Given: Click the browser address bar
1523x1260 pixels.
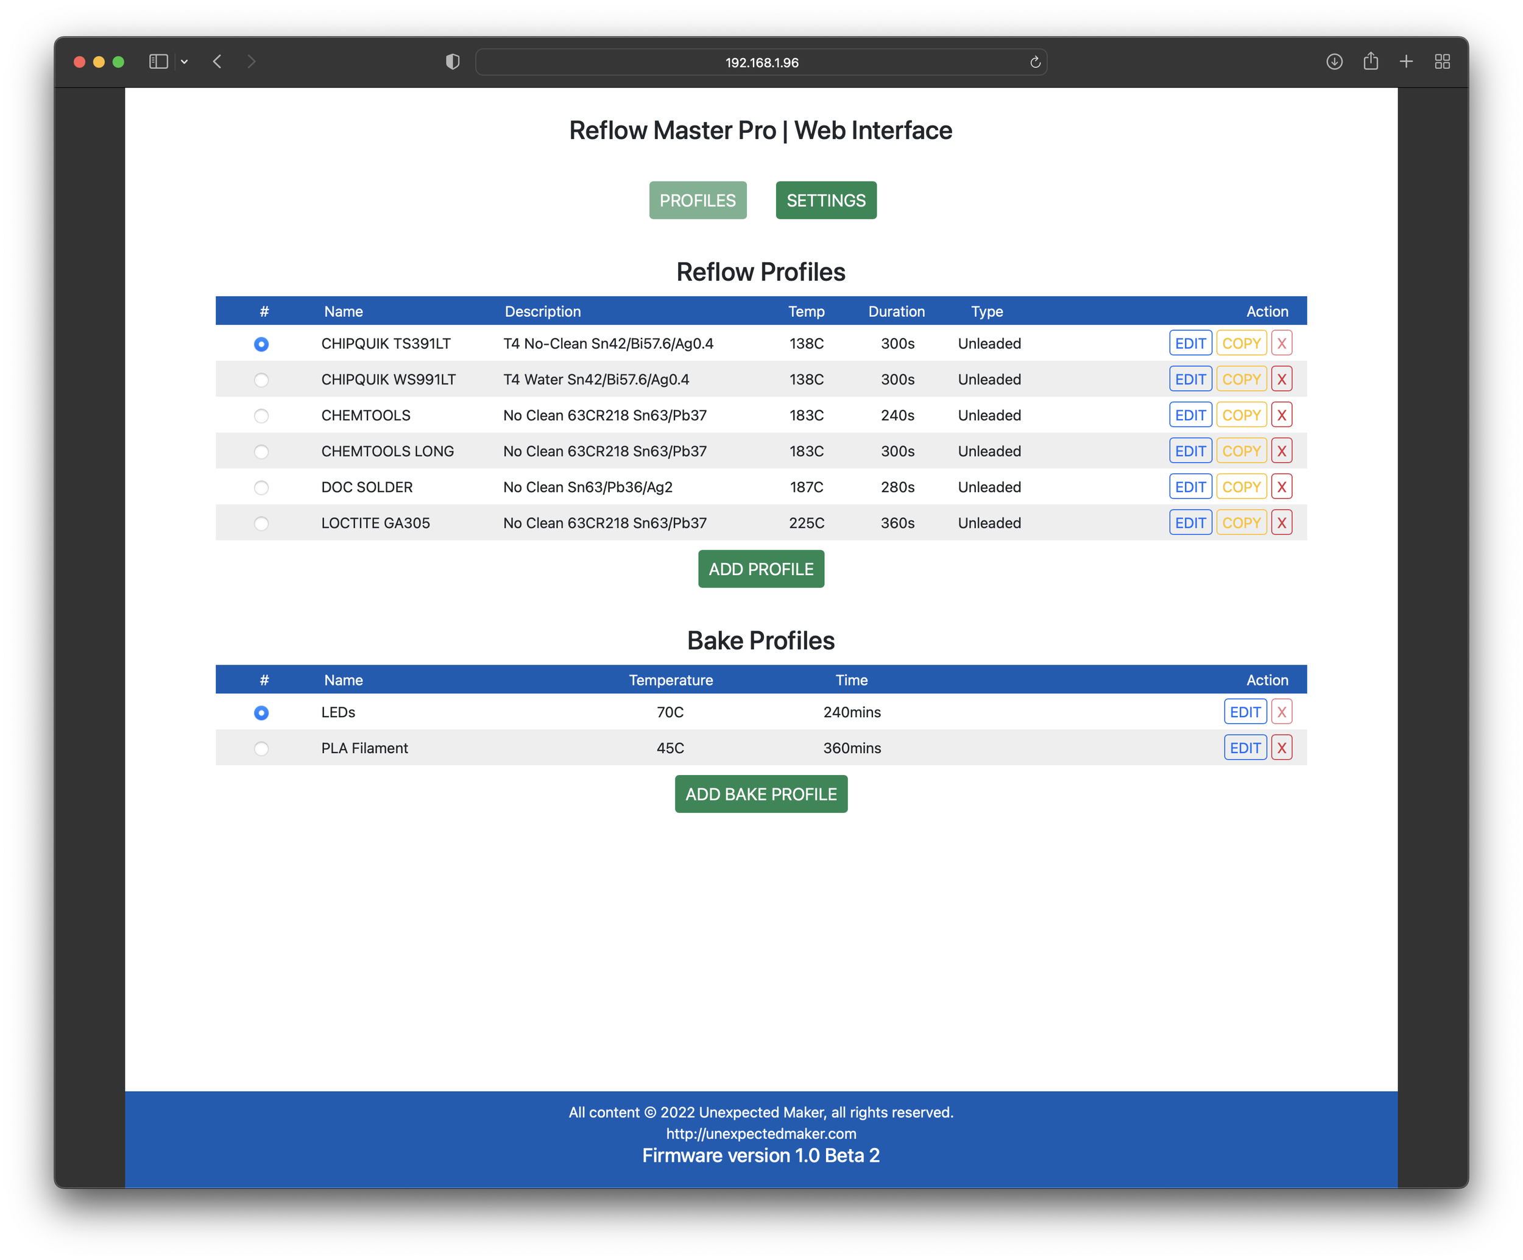Looking at the screenshot, I should 761,62.
